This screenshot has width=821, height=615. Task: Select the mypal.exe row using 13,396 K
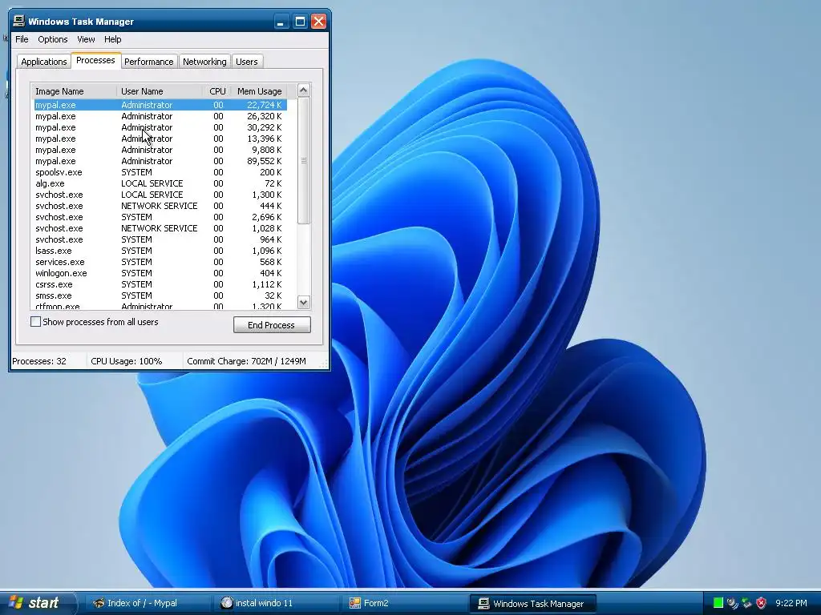coord(160,139)
